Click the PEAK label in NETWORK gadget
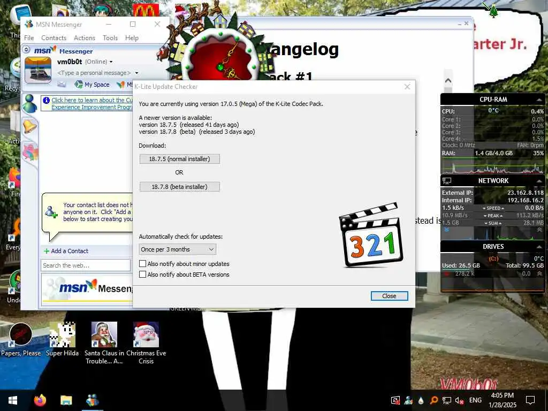Image resolution: width=548 pixels, height=411 pixels. pos(493,216)
